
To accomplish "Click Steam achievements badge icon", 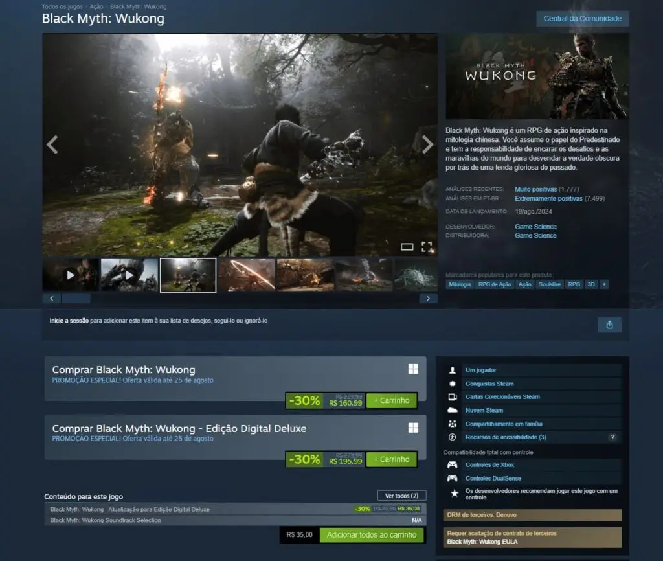I will (x=453, y=384).
